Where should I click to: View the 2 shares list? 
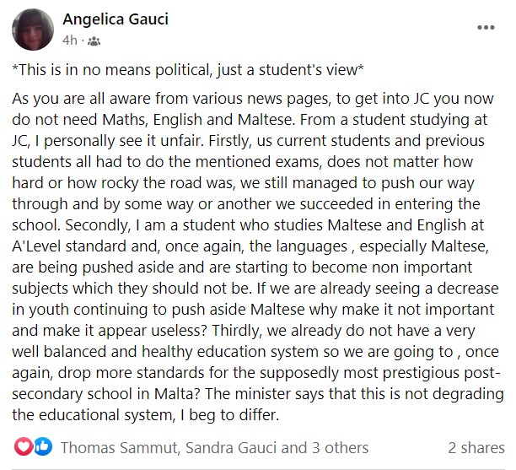(476, 448)
